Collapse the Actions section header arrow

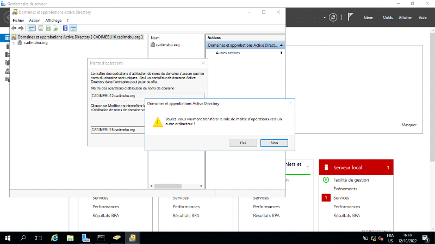coord(282,45)
